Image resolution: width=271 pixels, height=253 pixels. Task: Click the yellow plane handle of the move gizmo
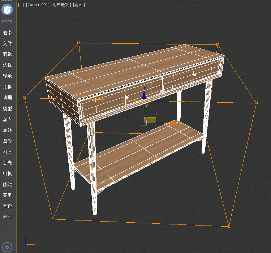click(150, 120)
